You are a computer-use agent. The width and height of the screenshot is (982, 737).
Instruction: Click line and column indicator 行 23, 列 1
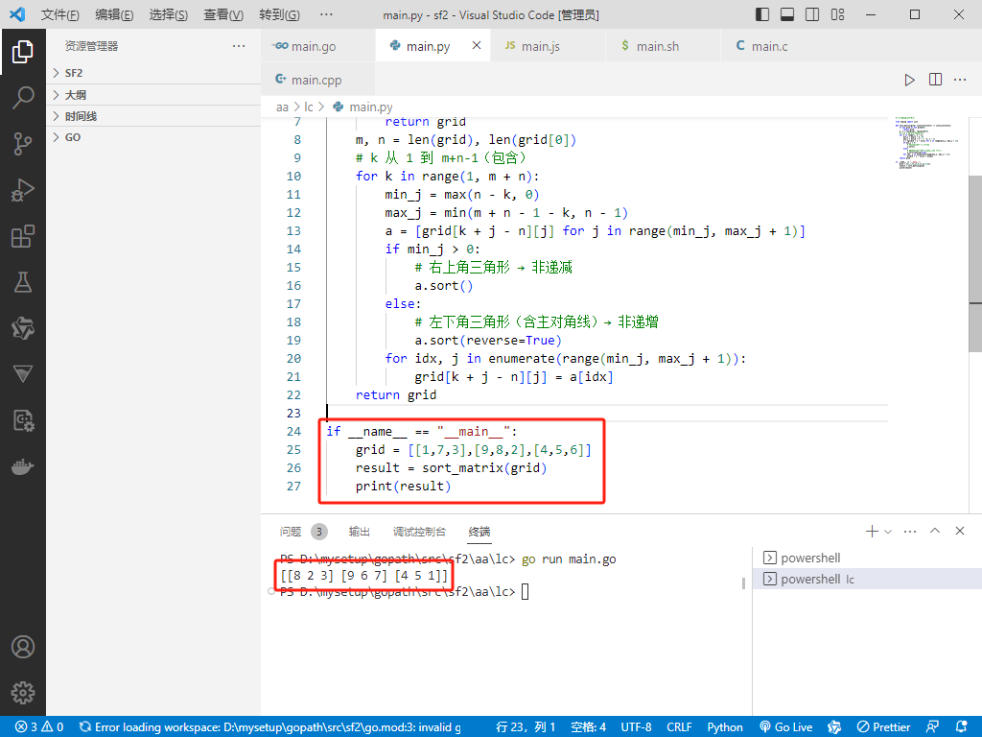tap(525, 727)
